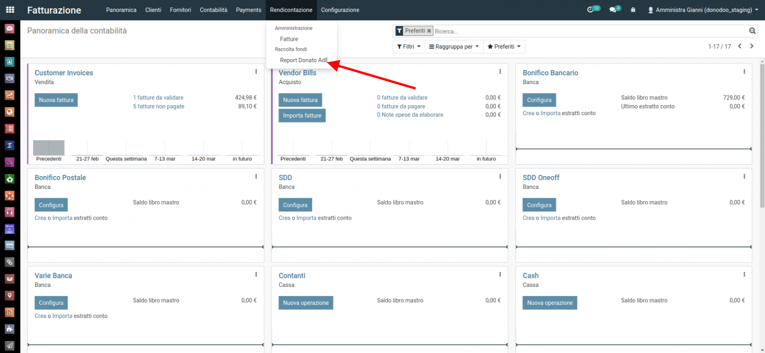Viewport: 765px width, 353px height.
Task: Select Report Donato AdE menu entry
Action: 304,60
